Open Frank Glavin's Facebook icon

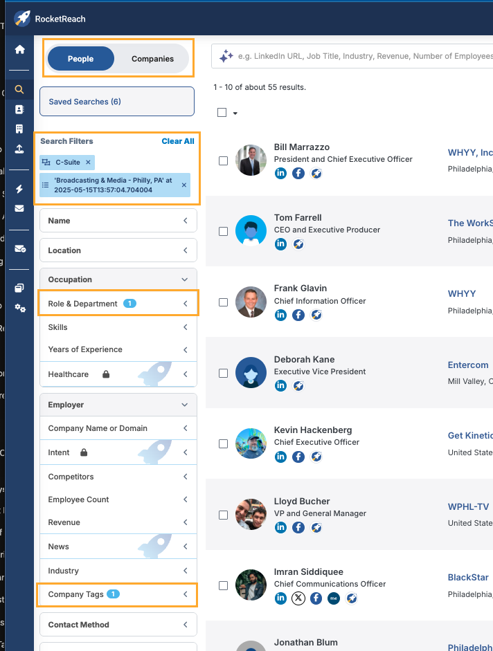(298, 315)
